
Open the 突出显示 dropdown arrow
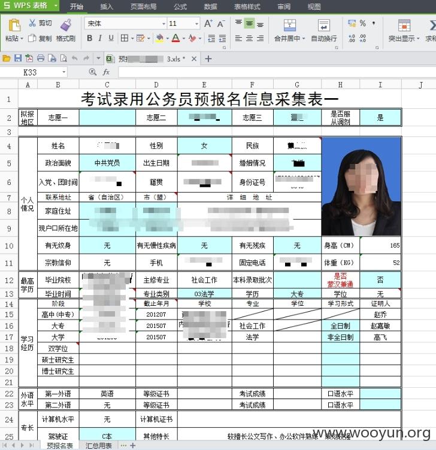click(x=418, y=38)
